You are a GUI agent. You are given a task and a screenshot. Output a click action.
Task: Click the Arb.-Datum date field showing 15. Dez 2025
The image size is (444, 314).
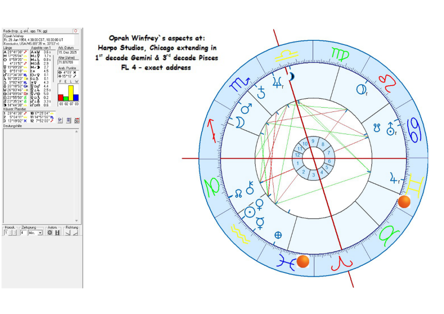coord(68,52)
